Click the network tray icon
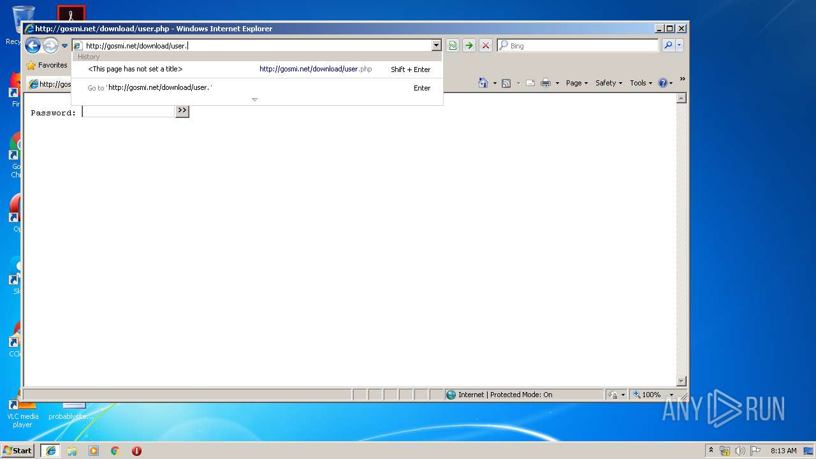The height and width of the screenshot is (459, 816). (725, 451)
